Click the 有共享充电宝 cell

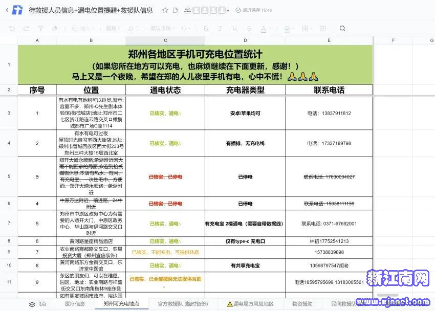[x=245, y=265]
